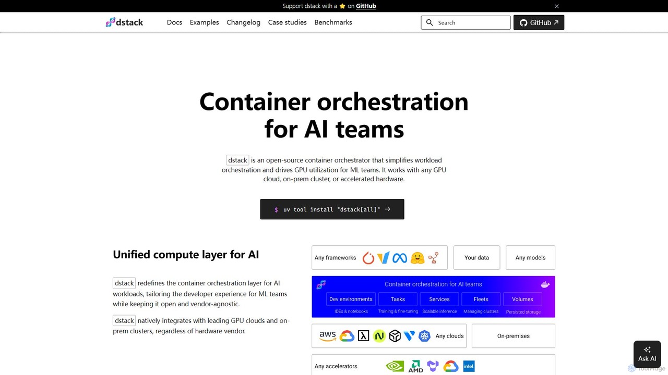The height and width of the screenshot is (375, 668).
Task: Select the Services box
Action: 439,299
